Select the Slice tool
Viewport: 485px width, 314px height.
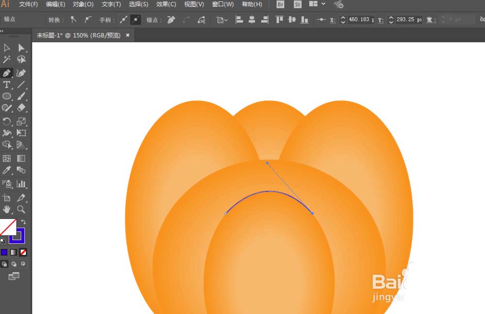[x=21, y=198]
